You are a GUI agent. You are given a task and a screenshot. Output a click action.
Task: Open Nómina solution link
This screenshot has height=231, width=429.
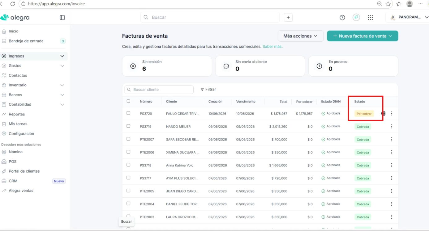(x=15, y=152)
